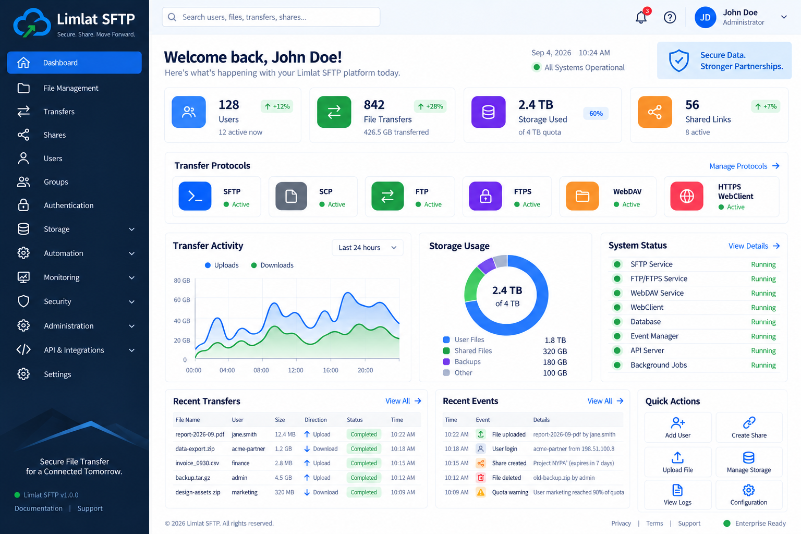Click the Quota warning triangle icon
Screen dimensions: 801x534
481,492
